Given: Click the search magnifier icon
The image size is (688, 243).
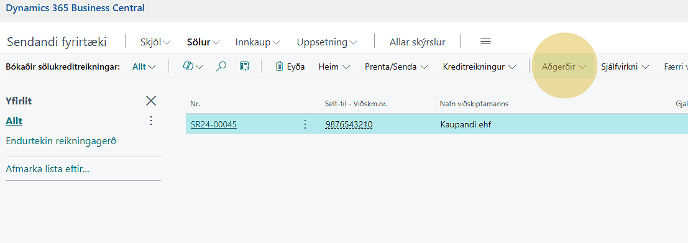Looking at the screenshot, I should (222, 66).
